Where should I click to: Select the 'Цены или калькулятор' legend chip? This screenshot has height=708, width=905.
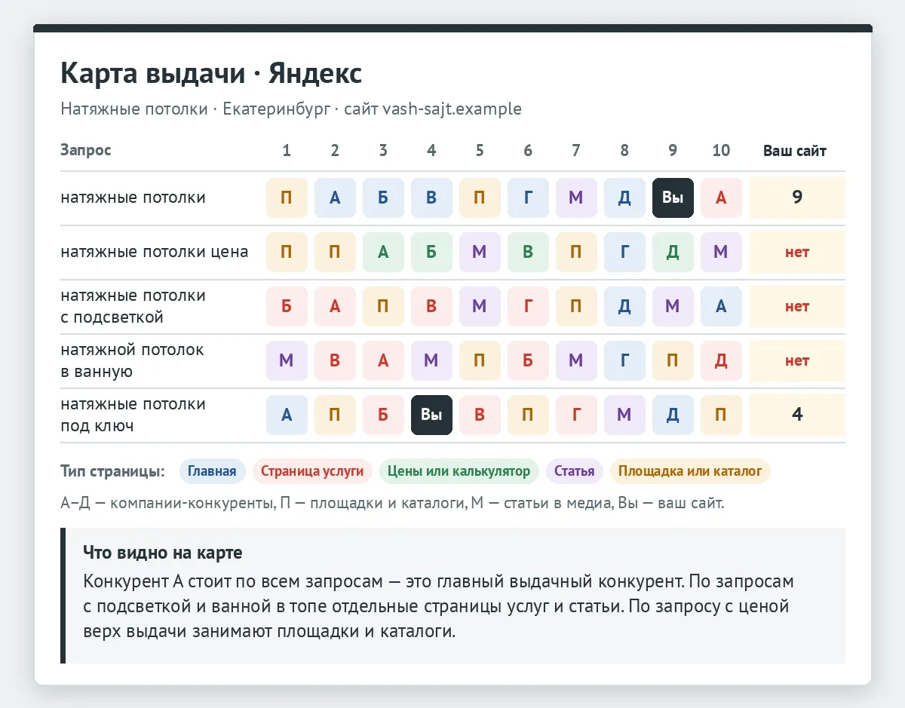point(459,471)
